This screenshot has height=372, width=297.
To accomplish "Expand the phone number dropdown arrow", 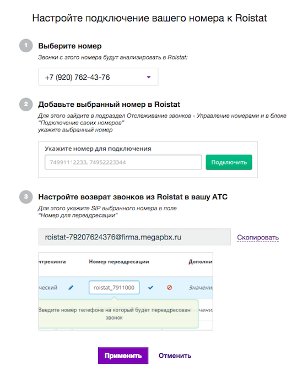I will tap(149, 77).
